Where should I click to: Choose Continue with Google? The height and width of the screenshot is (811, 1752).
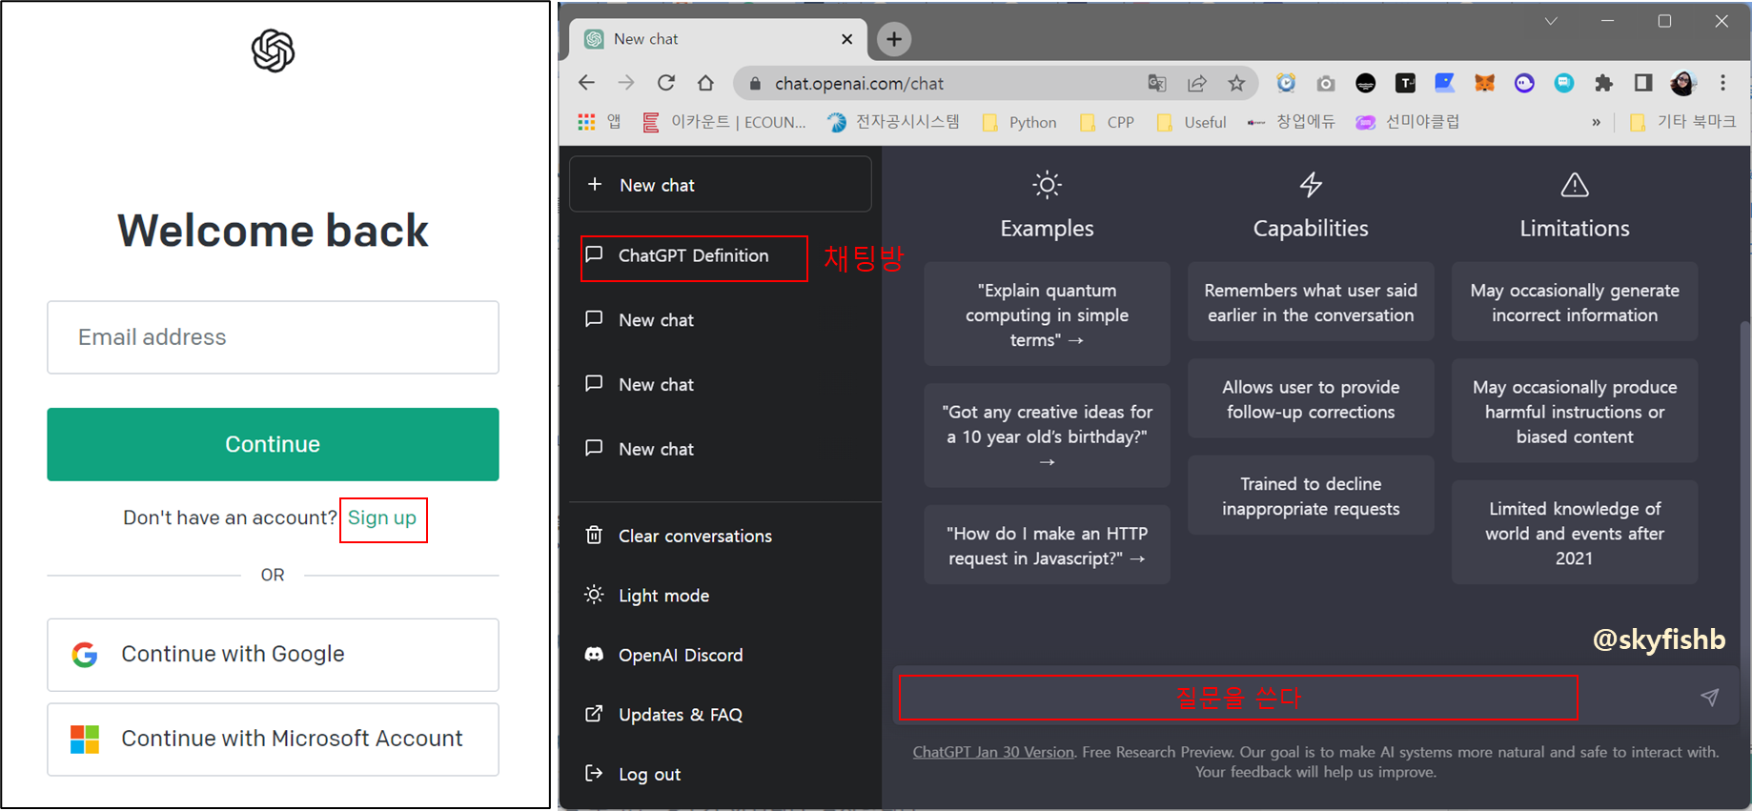[x=273, y=655]
